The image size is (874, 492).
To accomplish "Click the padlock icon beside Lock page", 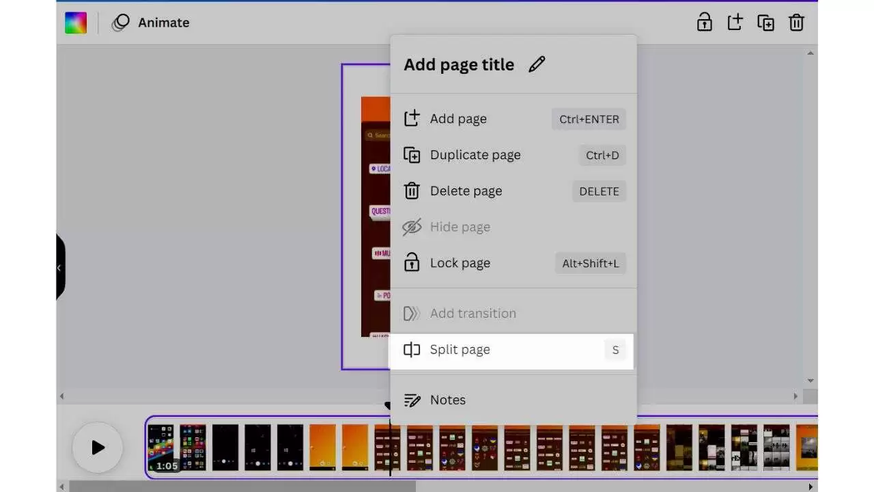I will coord(411,262).
